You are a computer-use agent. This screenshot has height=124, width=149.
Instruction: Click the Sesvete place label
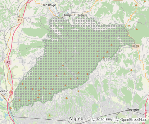[133, 109]
